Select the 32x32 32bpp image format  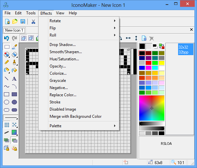[186, 49]
